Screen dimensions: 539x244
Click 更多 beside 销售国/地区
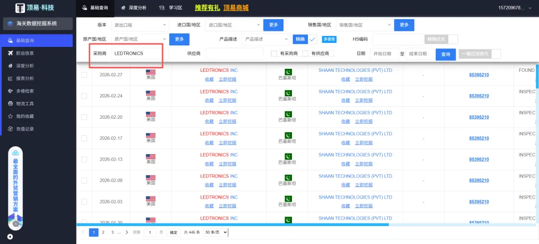point(404,25)
